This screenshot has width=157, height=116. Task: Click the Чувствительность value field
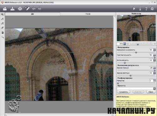[151, 55]
